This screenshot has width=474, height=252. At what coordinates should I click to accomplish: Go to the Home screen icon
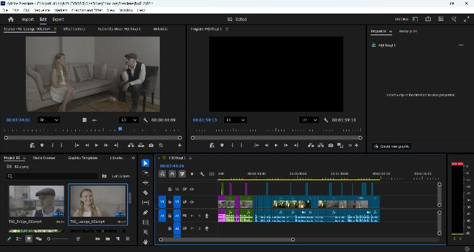click(11, 20)
